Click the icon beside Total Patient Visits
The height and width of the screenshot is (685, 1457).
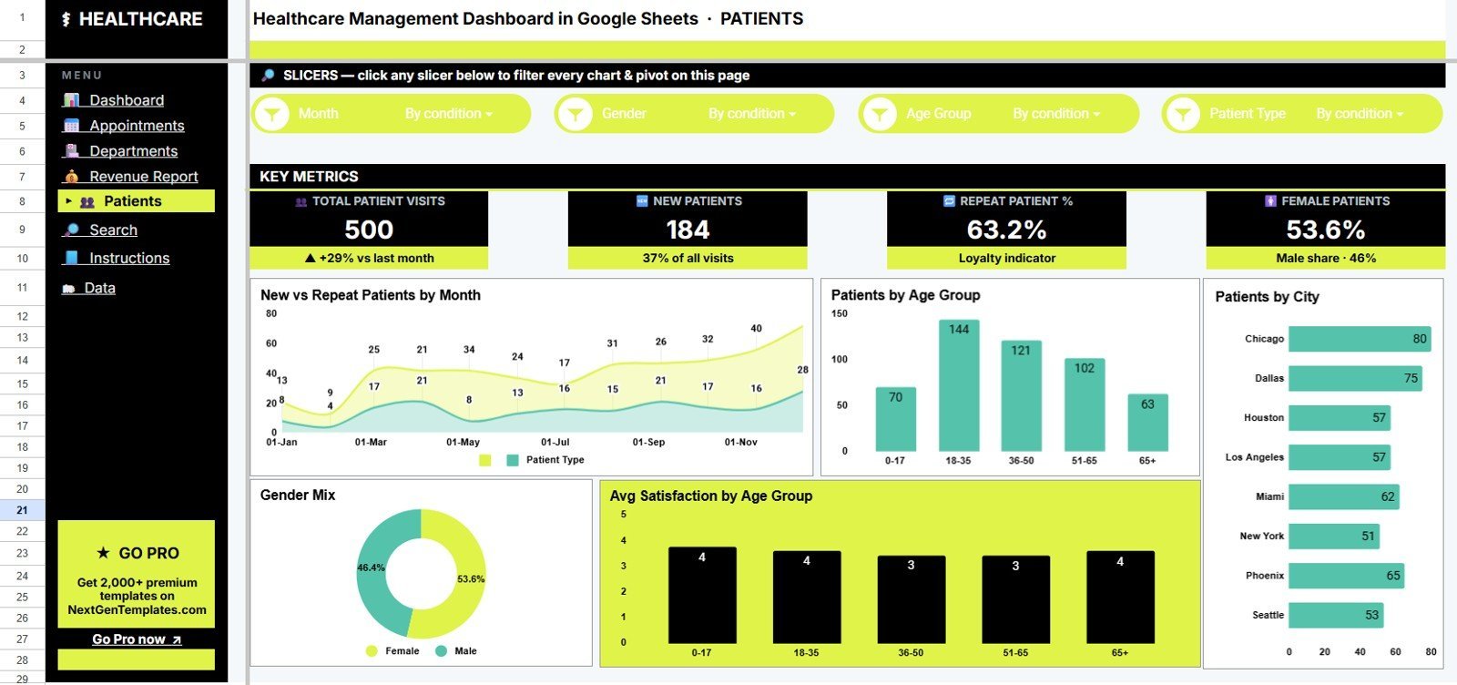[x=301, y=202]
